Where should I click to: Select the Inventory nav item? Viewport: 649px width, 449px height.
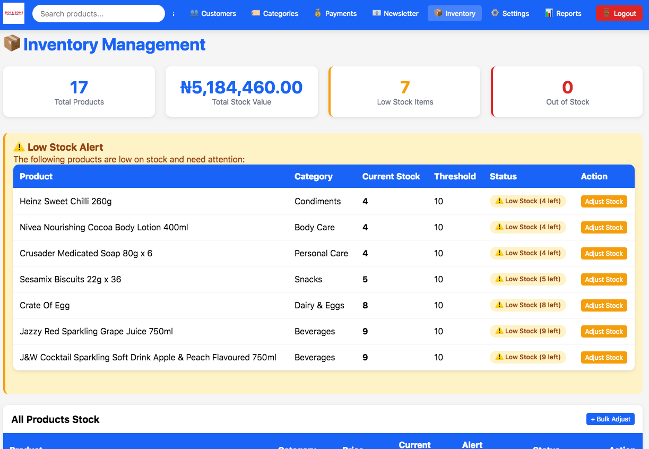455,13
